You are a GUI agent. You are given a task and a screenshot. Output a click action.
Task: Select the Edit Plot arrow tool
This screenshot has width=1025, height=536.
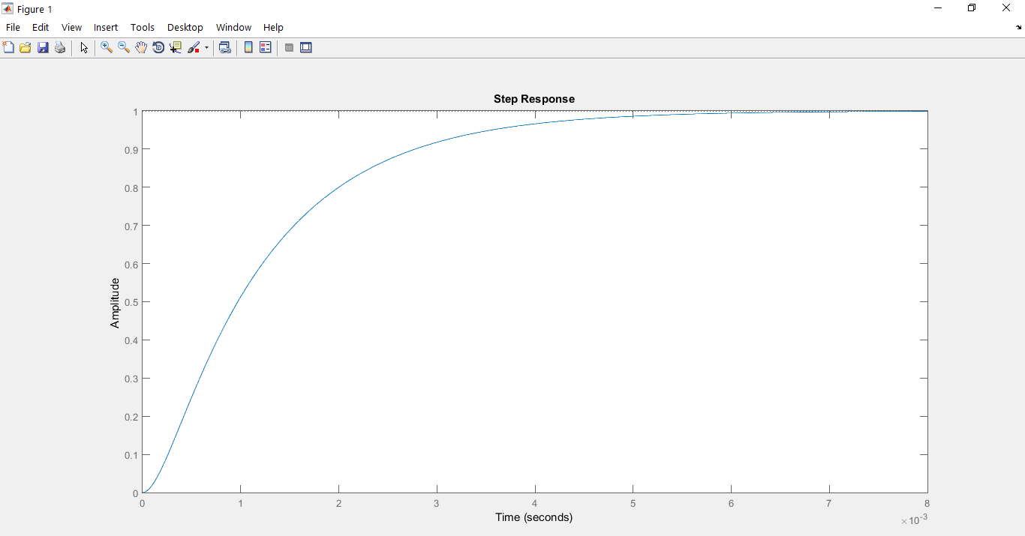pos(84,47)
